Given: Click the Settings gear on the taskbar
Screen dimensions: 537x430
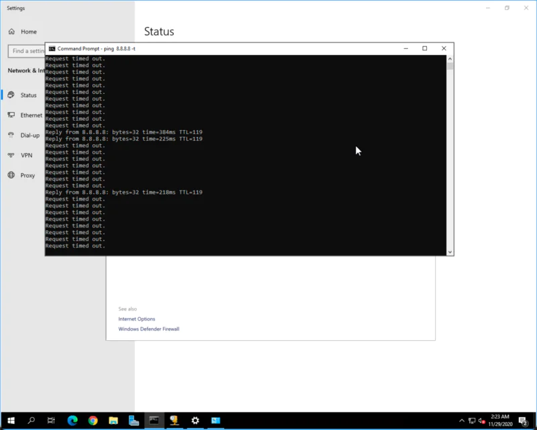Looking at the screenshot, I should 195,421.
